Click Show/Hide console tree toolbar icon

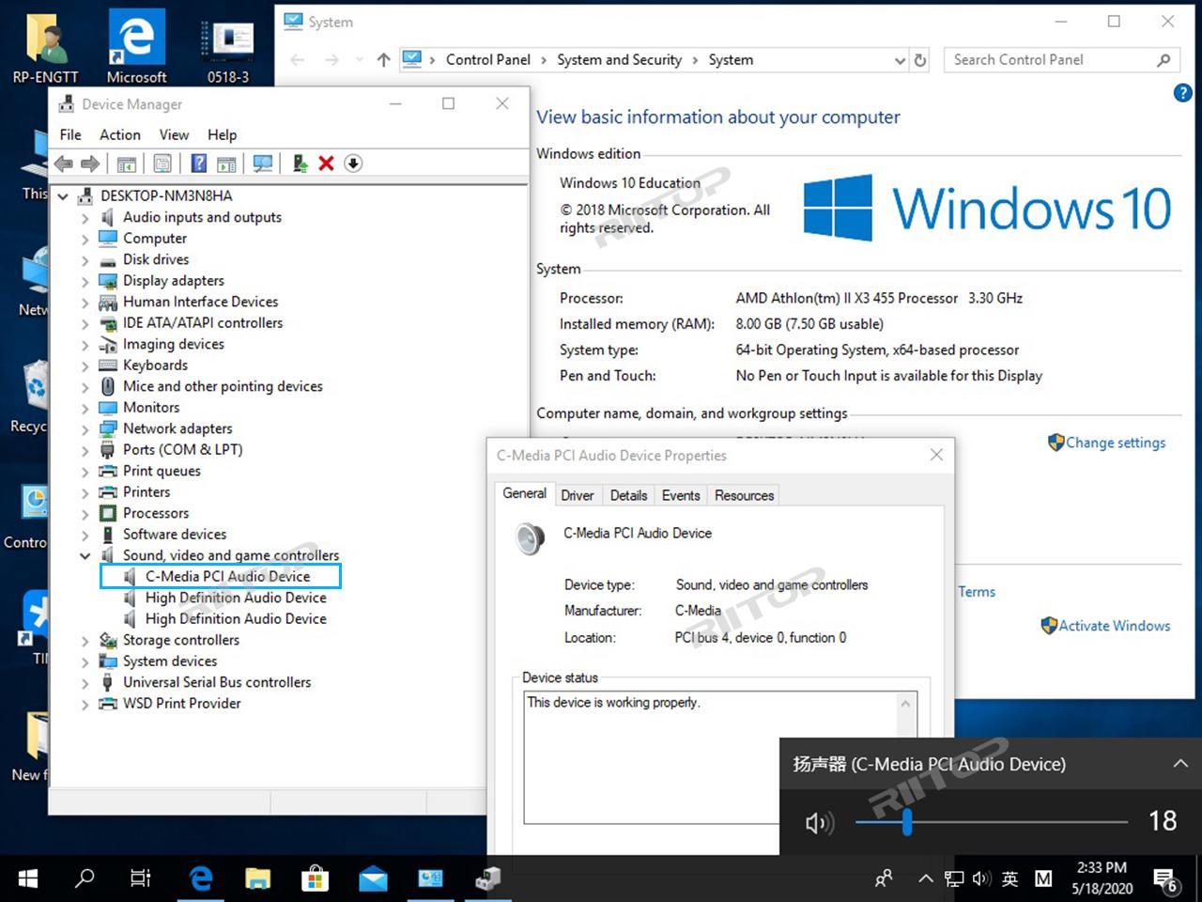click(x=127, y=163)
